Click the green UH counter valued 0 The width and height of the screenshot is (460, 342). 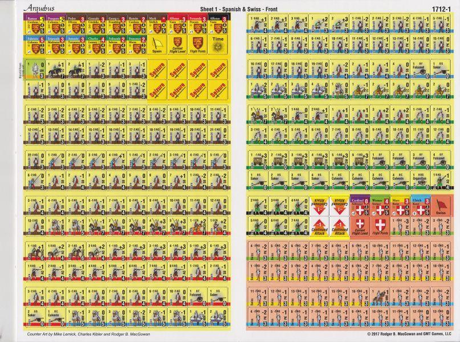pos(35,70)
